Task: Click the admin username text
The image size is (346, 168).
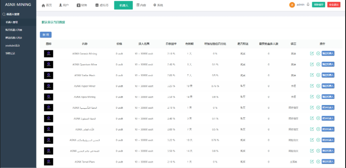Action: [300, 4]
